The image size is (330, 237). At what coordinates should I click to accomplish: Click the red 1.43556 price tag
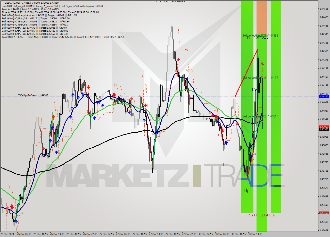[324, 213]
